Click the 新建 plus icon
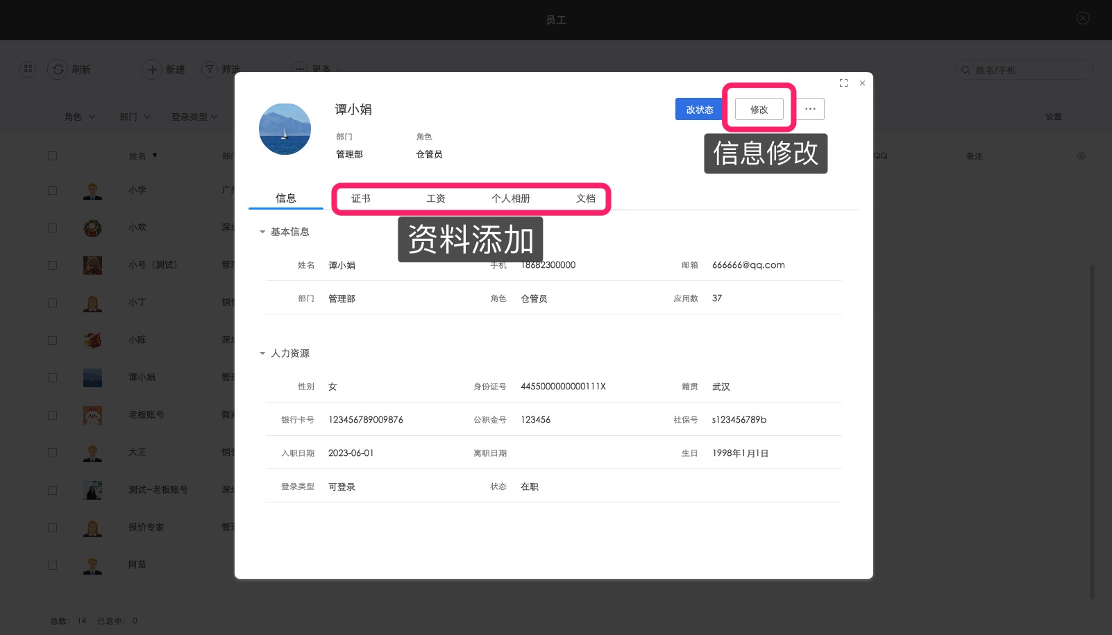This screenshot has height=635, width=1112. point(152,69)
